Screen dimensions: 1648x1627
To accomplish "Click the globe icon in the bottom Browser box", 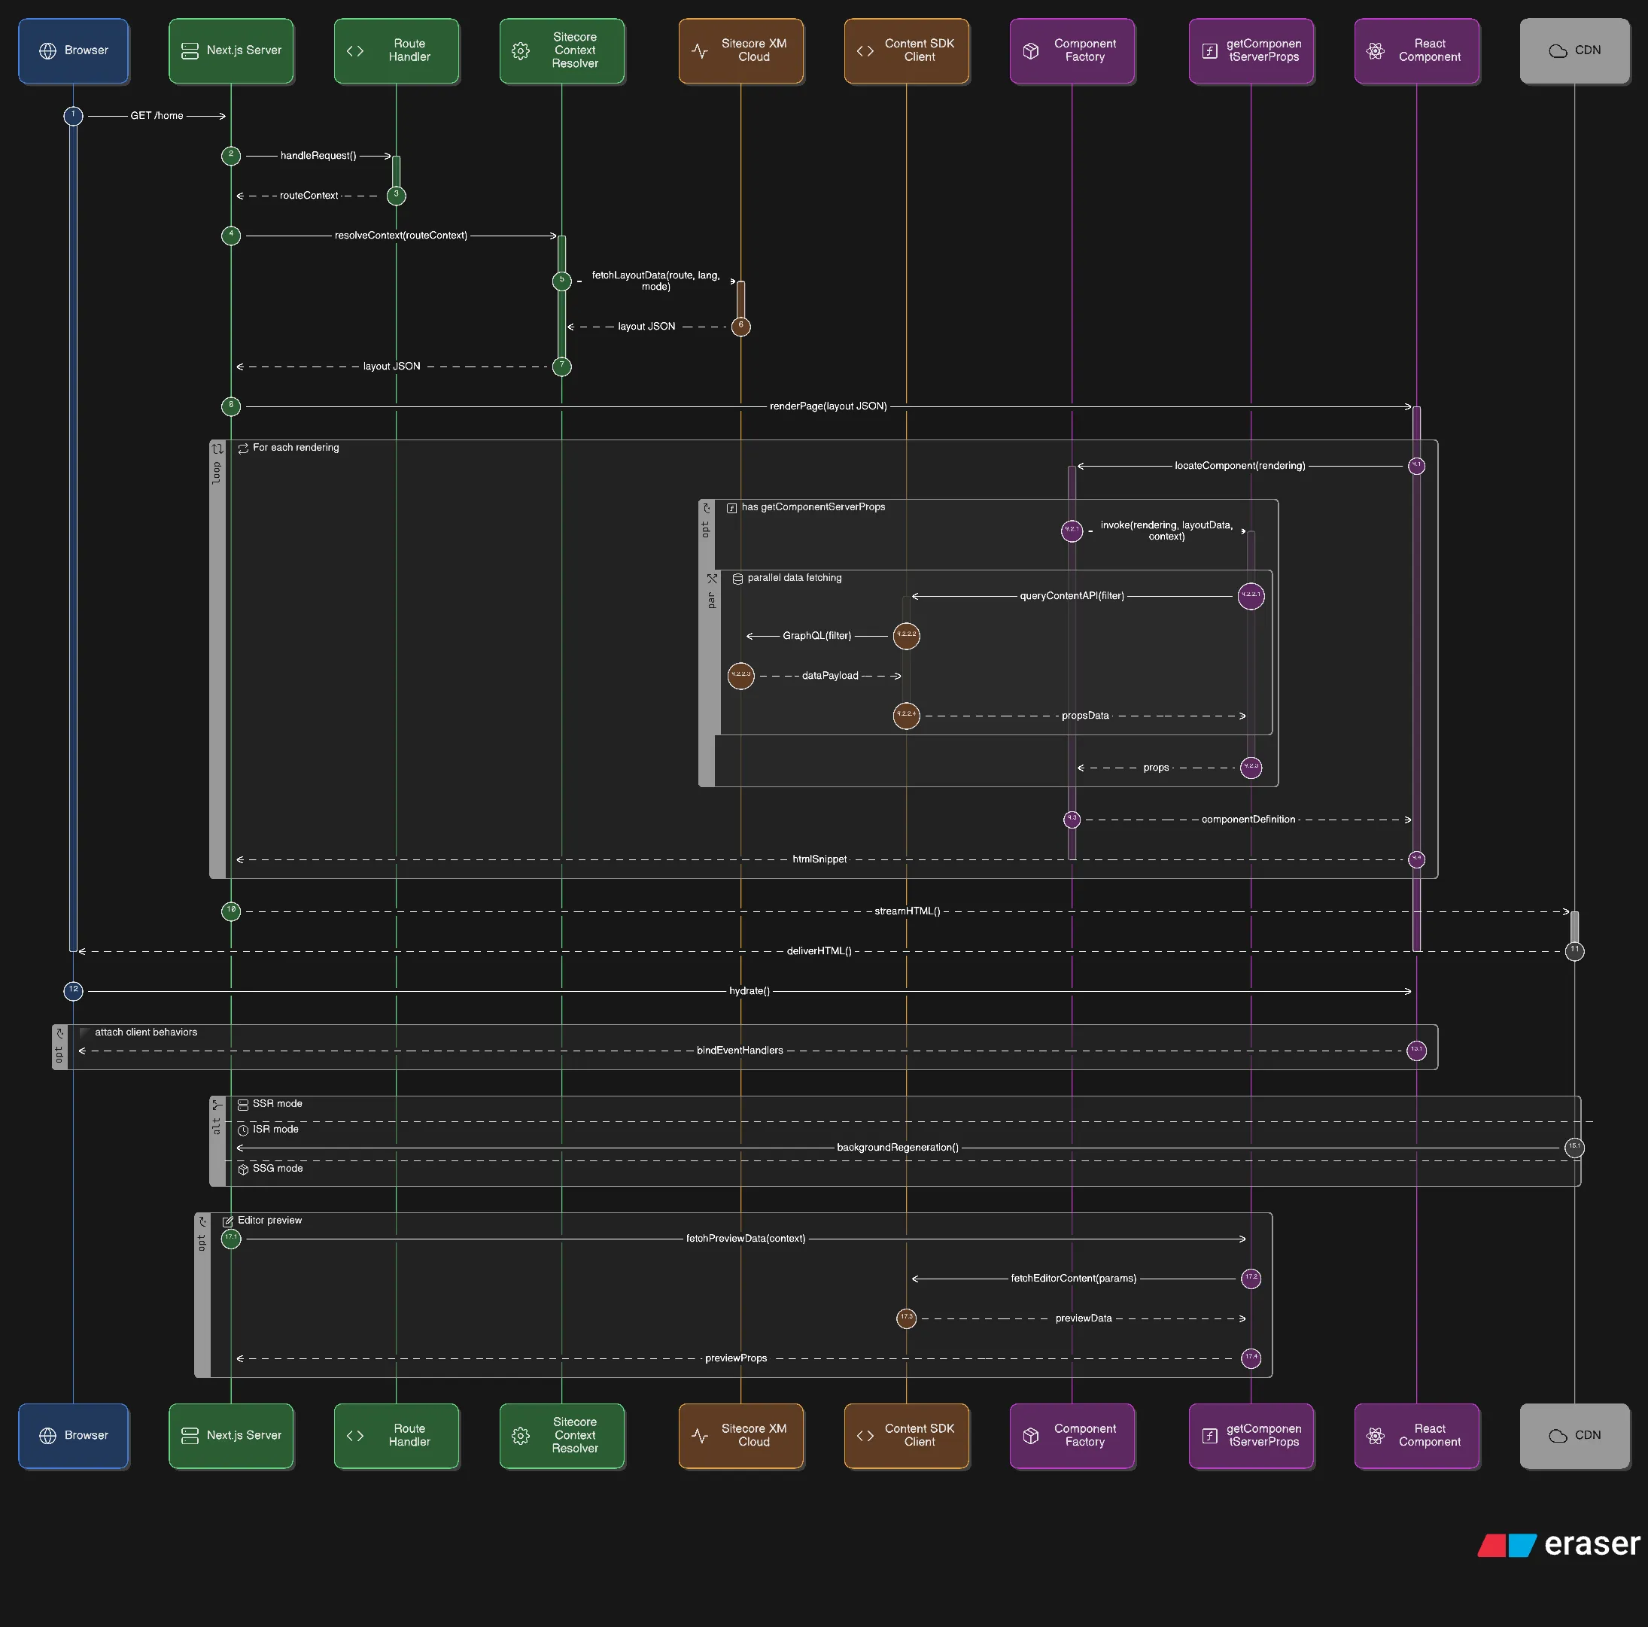I will [x=47, y=1436].
